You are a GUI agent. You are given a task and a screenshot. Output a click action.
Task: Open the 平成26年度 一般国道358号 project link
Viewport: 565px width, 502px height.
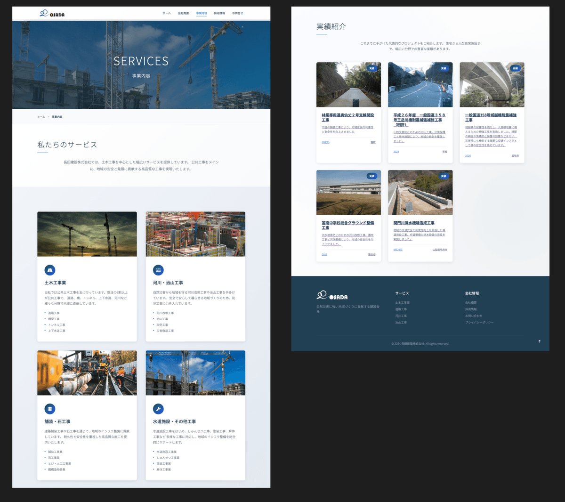[x=419, y=120]
